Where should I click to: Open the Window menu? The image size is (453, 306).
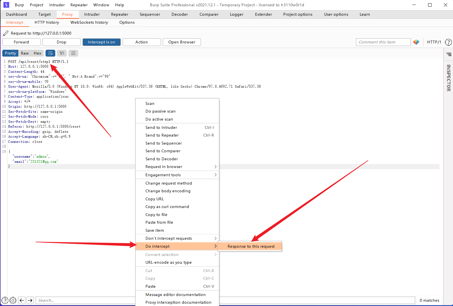click(x=101, y=5)
